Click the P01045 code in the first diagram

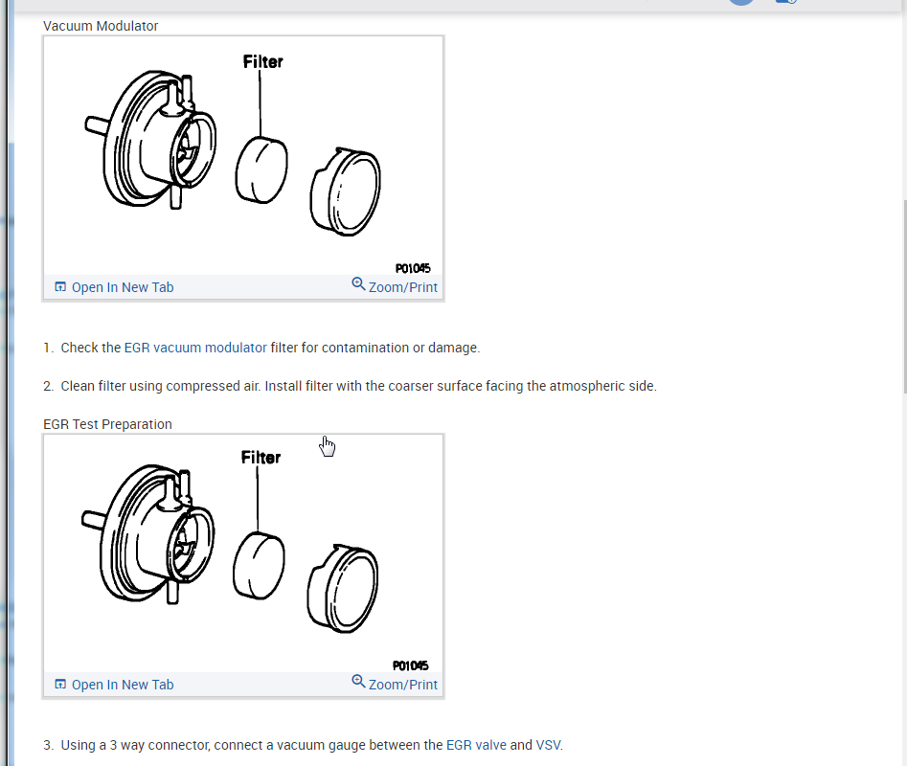coord(413,268)
